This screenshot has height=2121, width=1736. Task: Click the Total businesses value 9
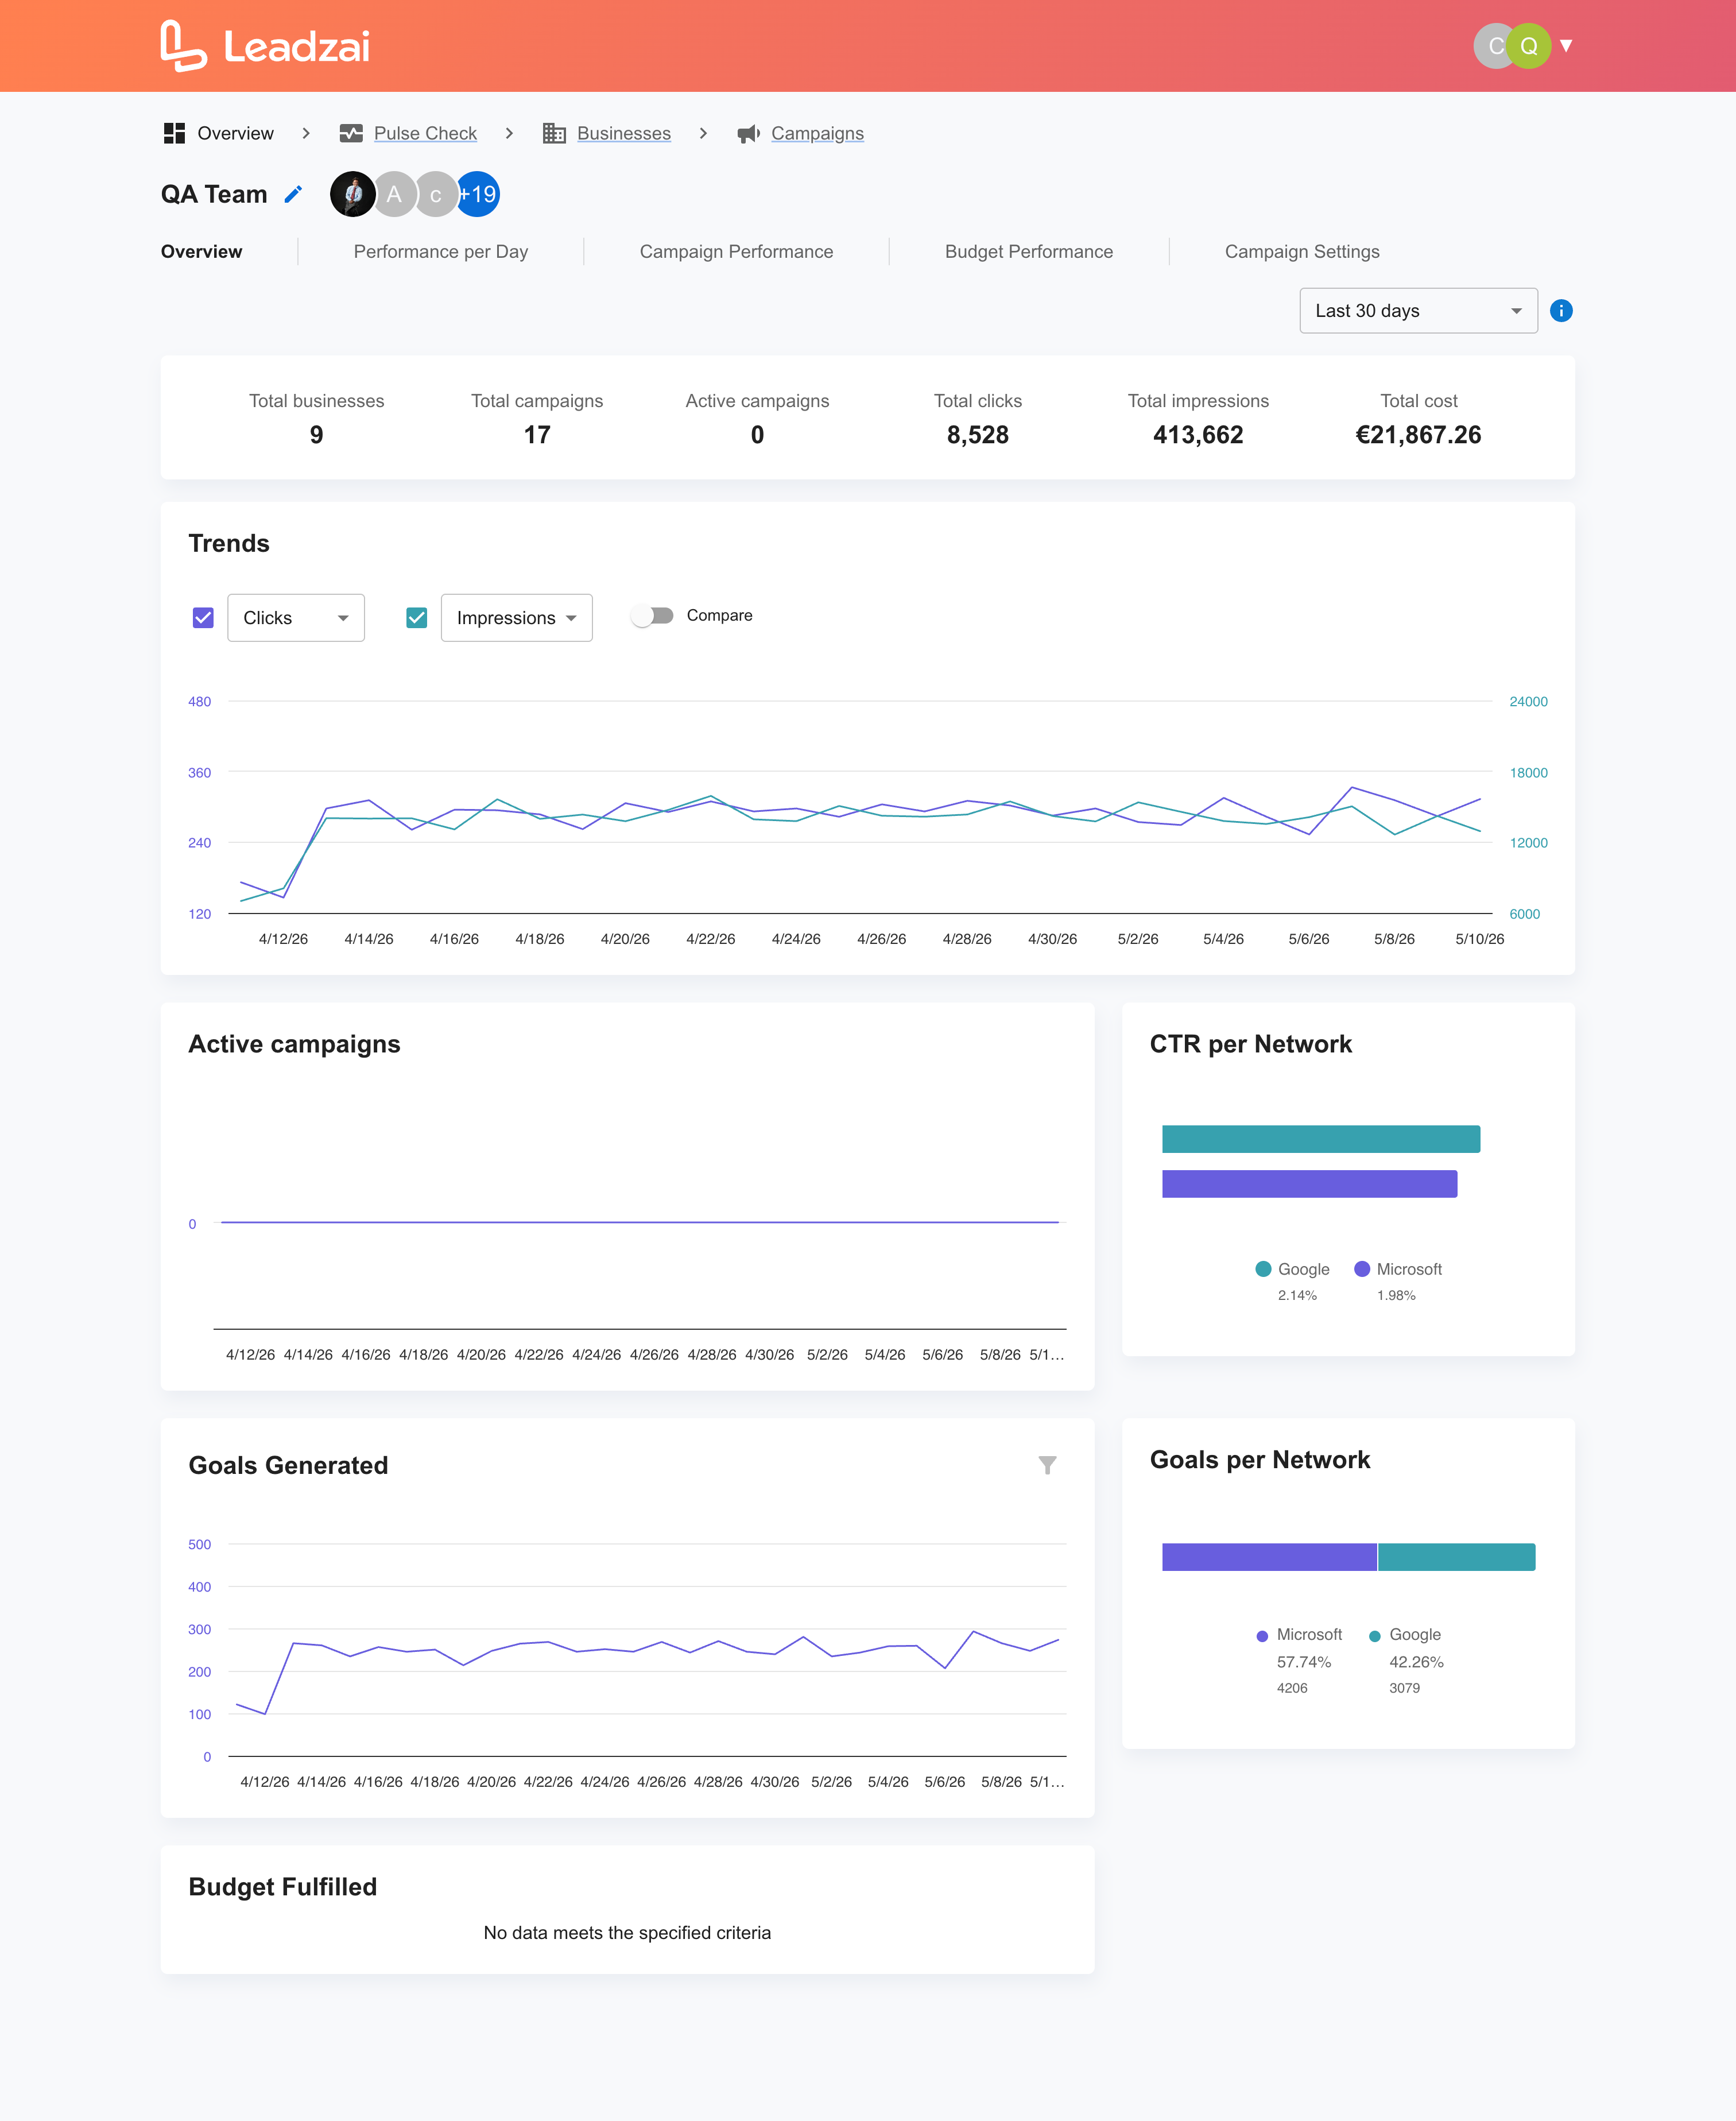pos(316,435)
